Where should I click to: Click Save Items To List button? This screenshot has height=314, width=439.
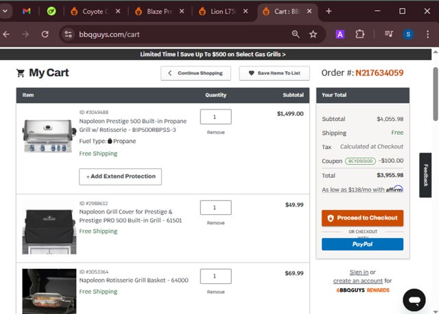274,73
